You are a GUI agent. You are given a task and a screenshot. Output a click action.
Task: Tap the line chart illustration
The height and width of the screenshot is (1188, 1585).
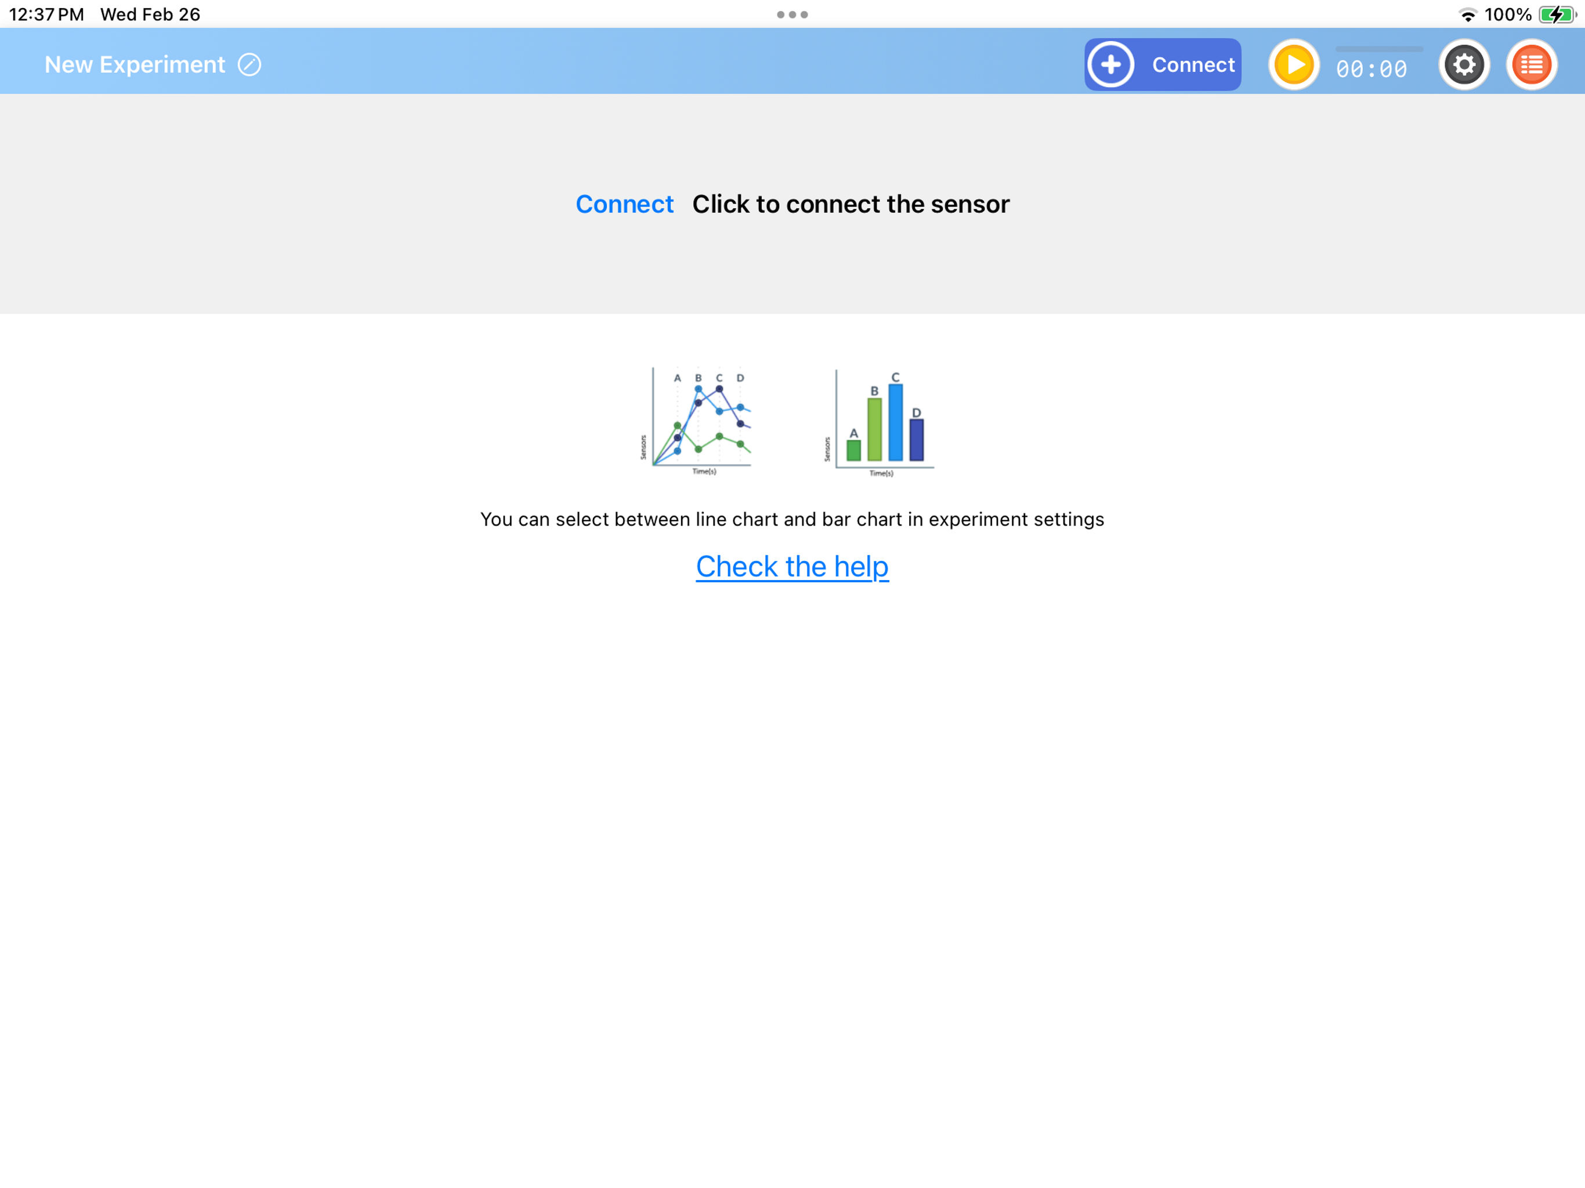[x=696, y=421]
